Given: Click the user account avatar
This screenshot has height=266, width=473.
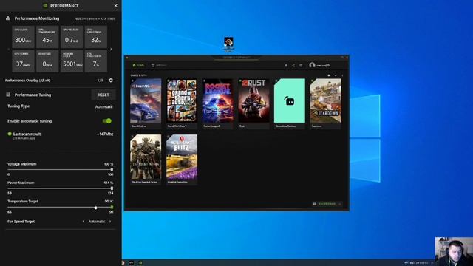Looking at the screenshot, I should coord(312,65).
